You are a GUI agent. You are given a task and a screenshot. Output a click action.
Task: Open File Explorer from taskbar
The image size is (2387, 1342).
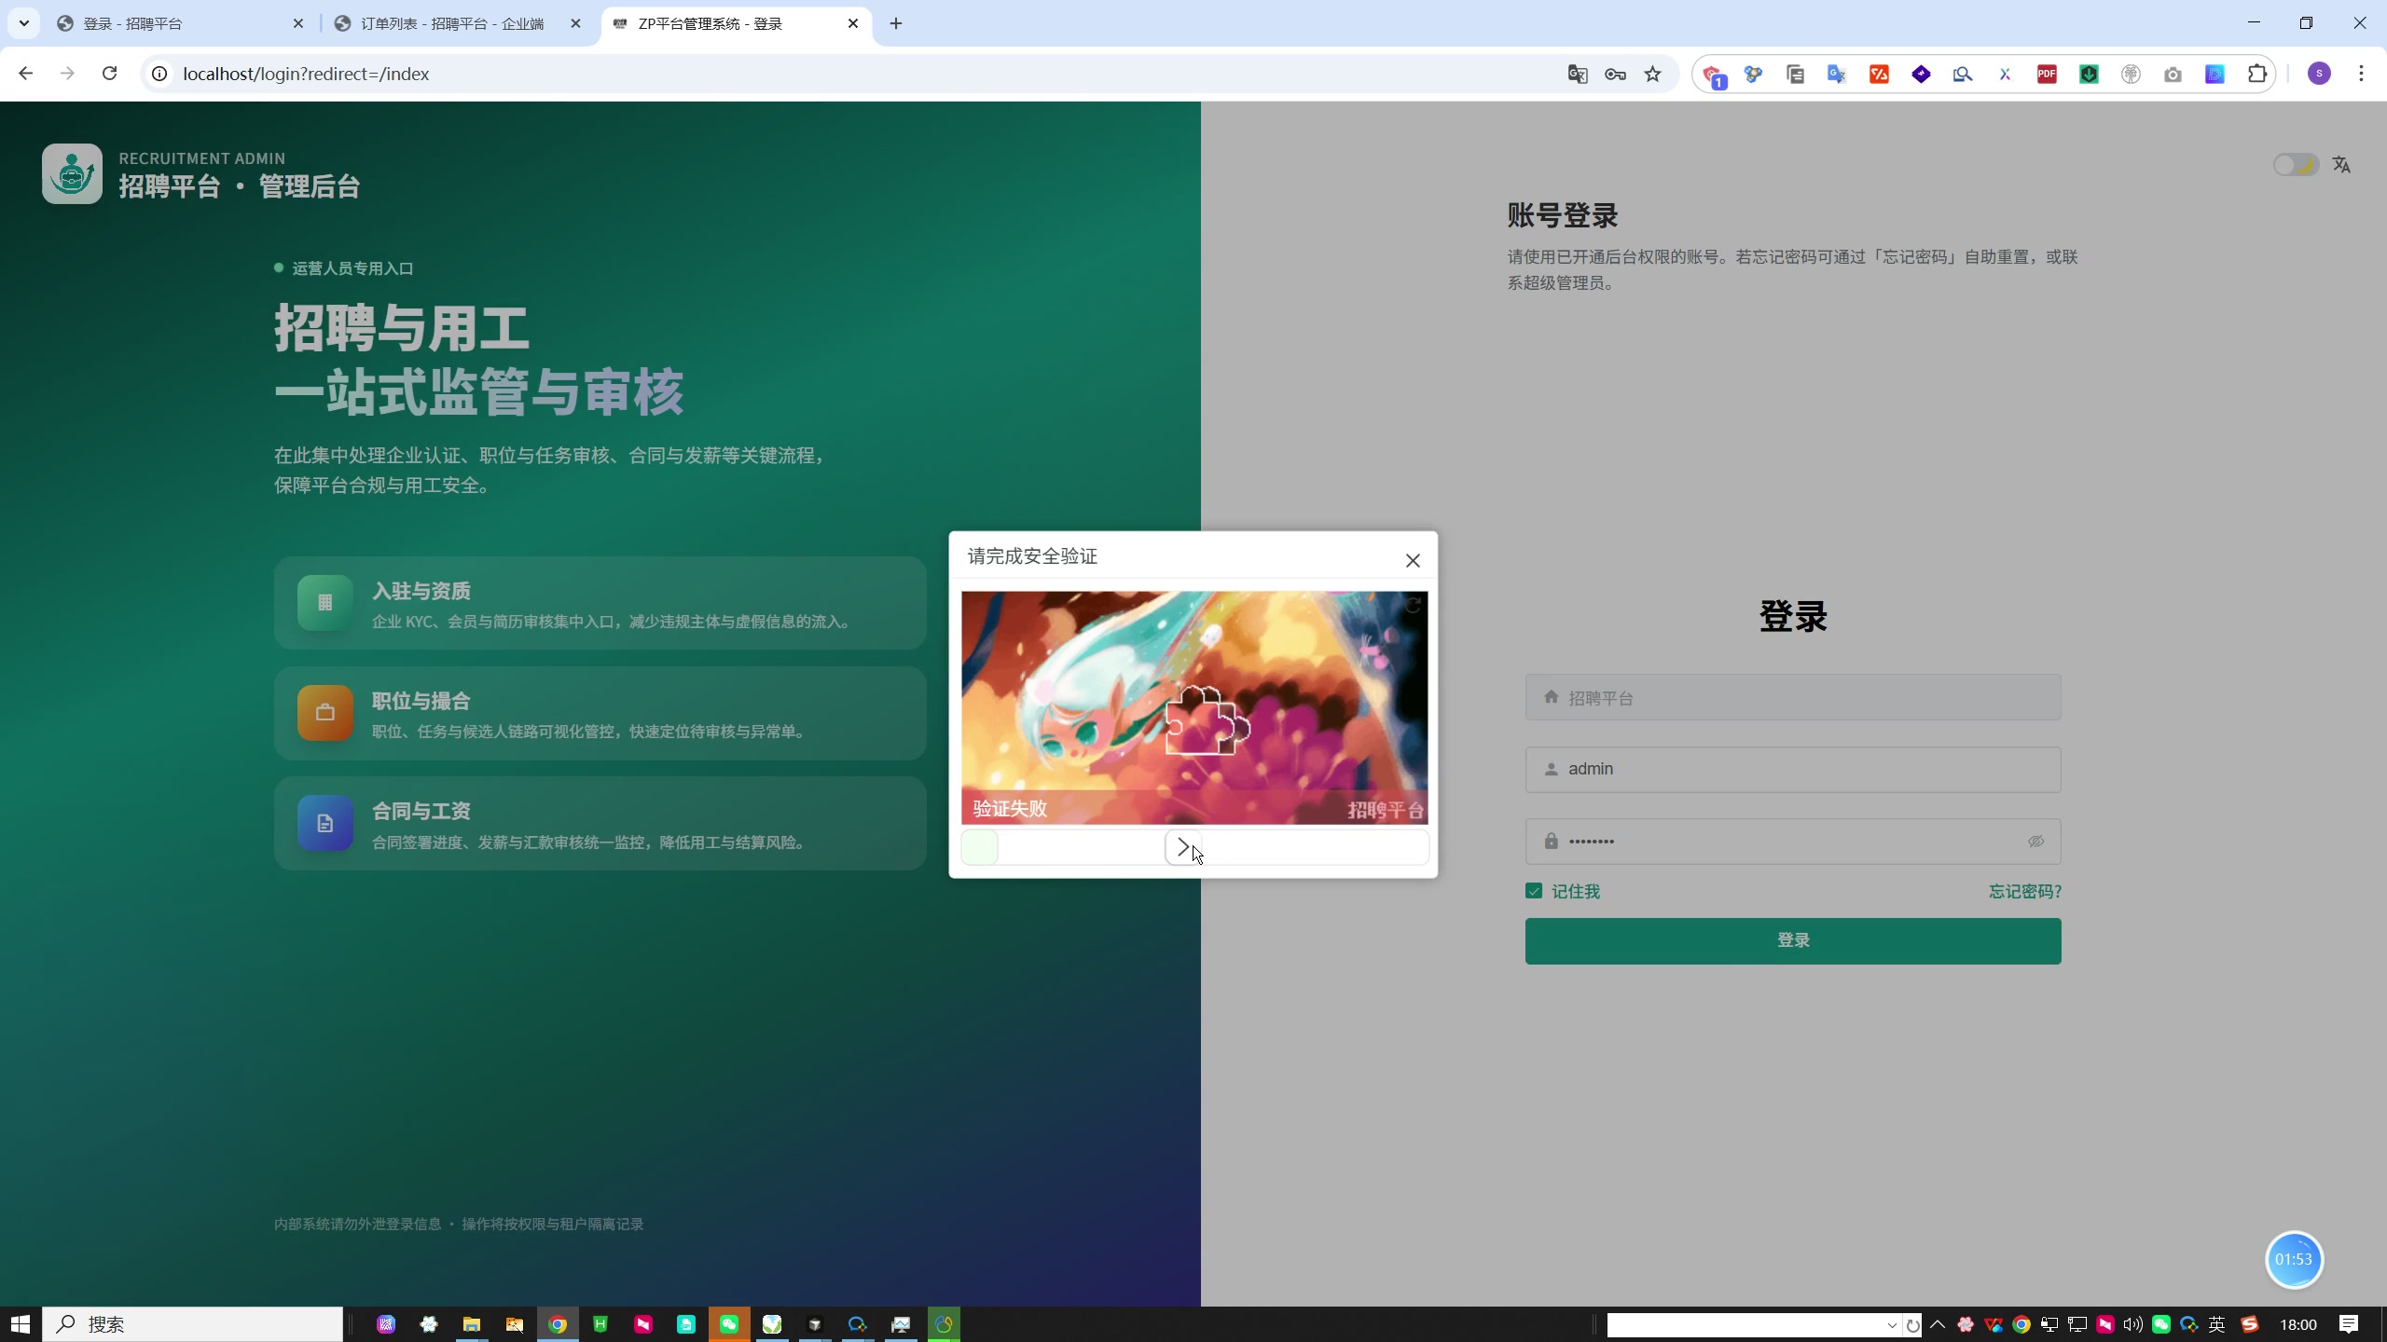(x=472, y=1324)
